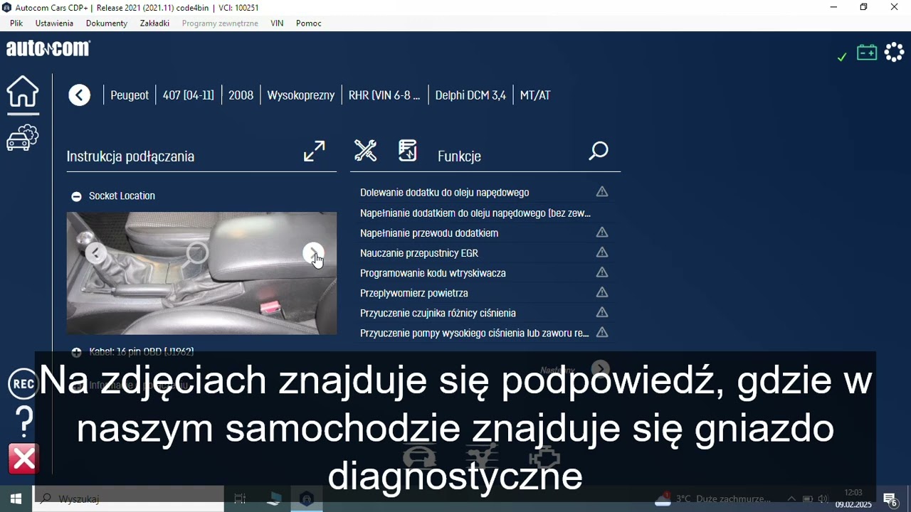Image resolution: width=911 pixels, height=512 pixels.
Task: Search functions with the magnifier icon
Action: pyautogui.click(x=599, y=151)
